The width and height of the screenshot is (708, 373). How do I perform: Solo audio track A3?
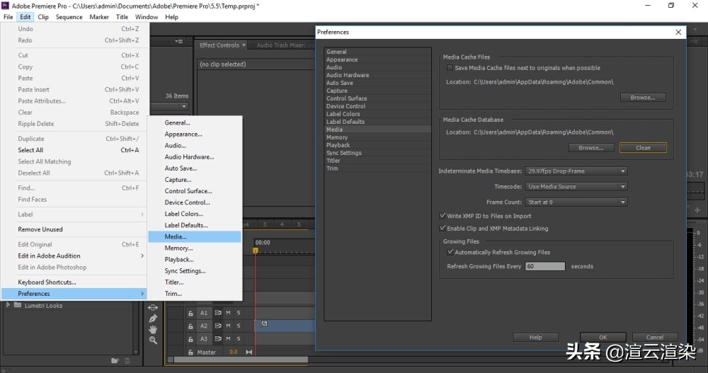(239, 339)
